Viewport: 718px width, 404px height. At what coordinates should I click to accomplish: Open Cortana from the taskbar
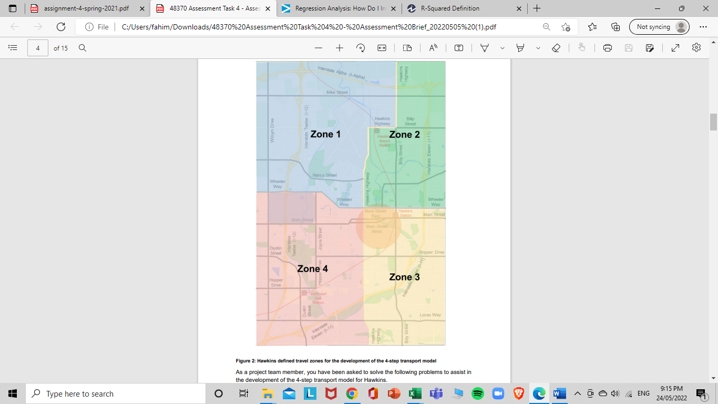(x=219, y=393)
